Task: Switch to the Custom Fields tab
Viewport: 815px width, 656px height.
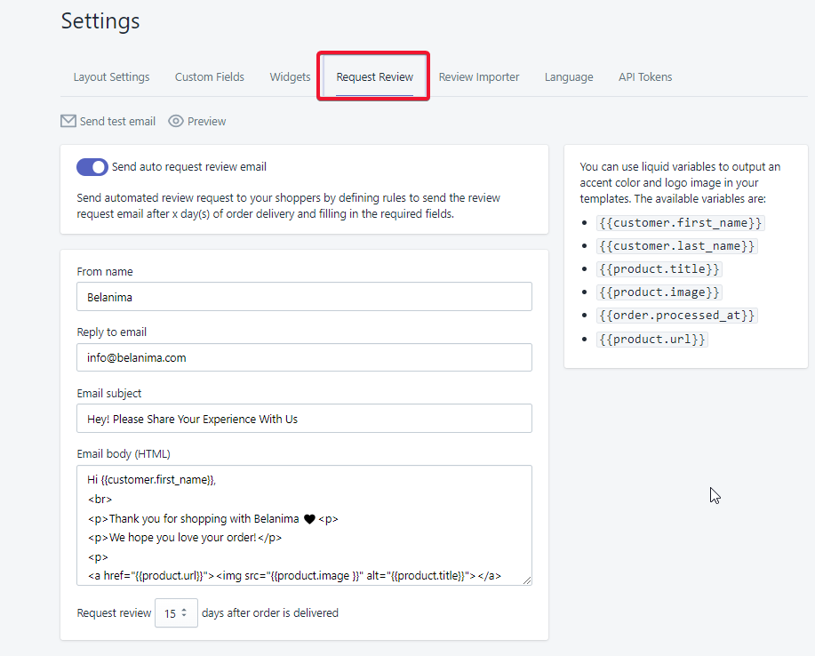Action: click(x=210, y=77)
